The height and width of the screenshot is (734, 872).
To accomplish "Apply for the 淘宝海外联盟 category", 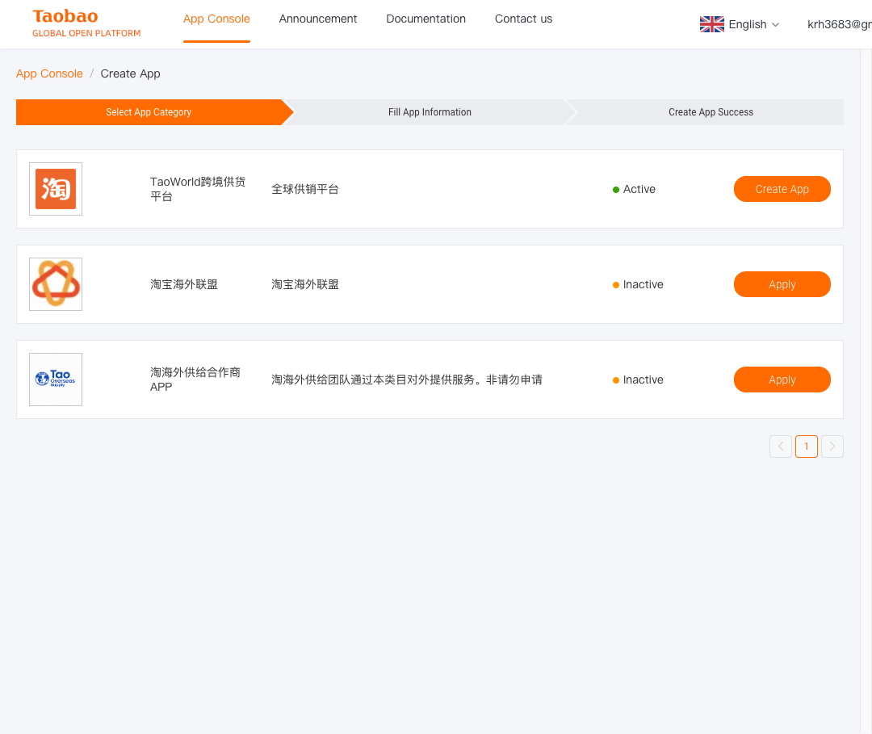I will pyautogui.click(x=782, y=284).
